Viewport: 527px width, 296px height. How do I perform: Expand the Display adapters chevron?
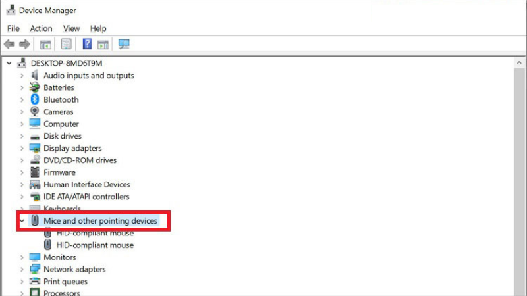[x=22, y=148]
